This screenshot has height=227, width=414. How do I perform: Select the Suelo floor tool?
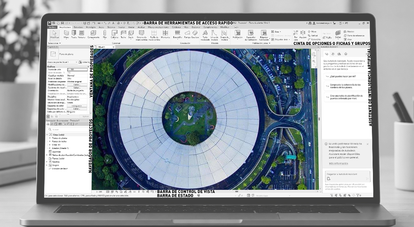point(131,35)
